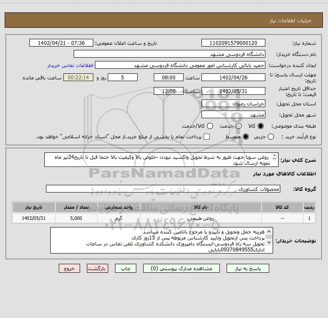Click the down arrow of the notes scrollbar
328x318 pixels.
(x=269, y=242)
